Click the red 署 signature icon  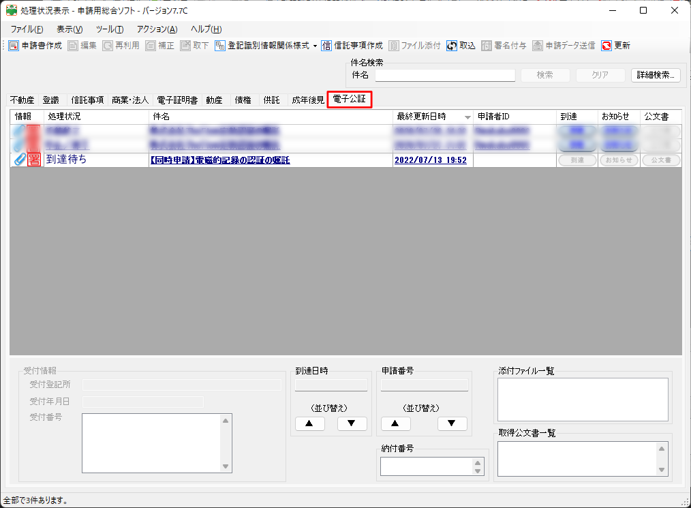pyautogui.click(x=34, y=160)
